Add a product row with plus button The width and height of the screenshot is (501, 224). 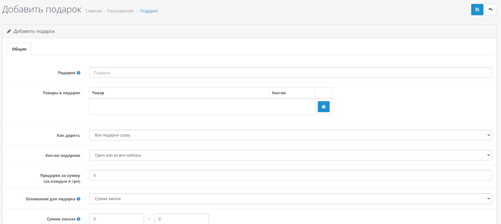pos(323,107)
